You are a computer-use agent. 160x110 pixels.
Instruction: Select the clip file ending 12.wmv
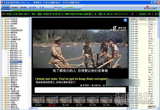pyautogui.click(x=16, y=75)
